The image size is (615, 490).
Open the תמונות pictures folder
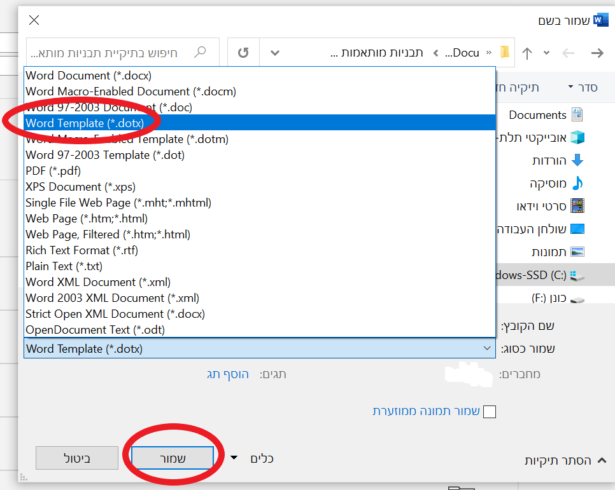(558, 252)
